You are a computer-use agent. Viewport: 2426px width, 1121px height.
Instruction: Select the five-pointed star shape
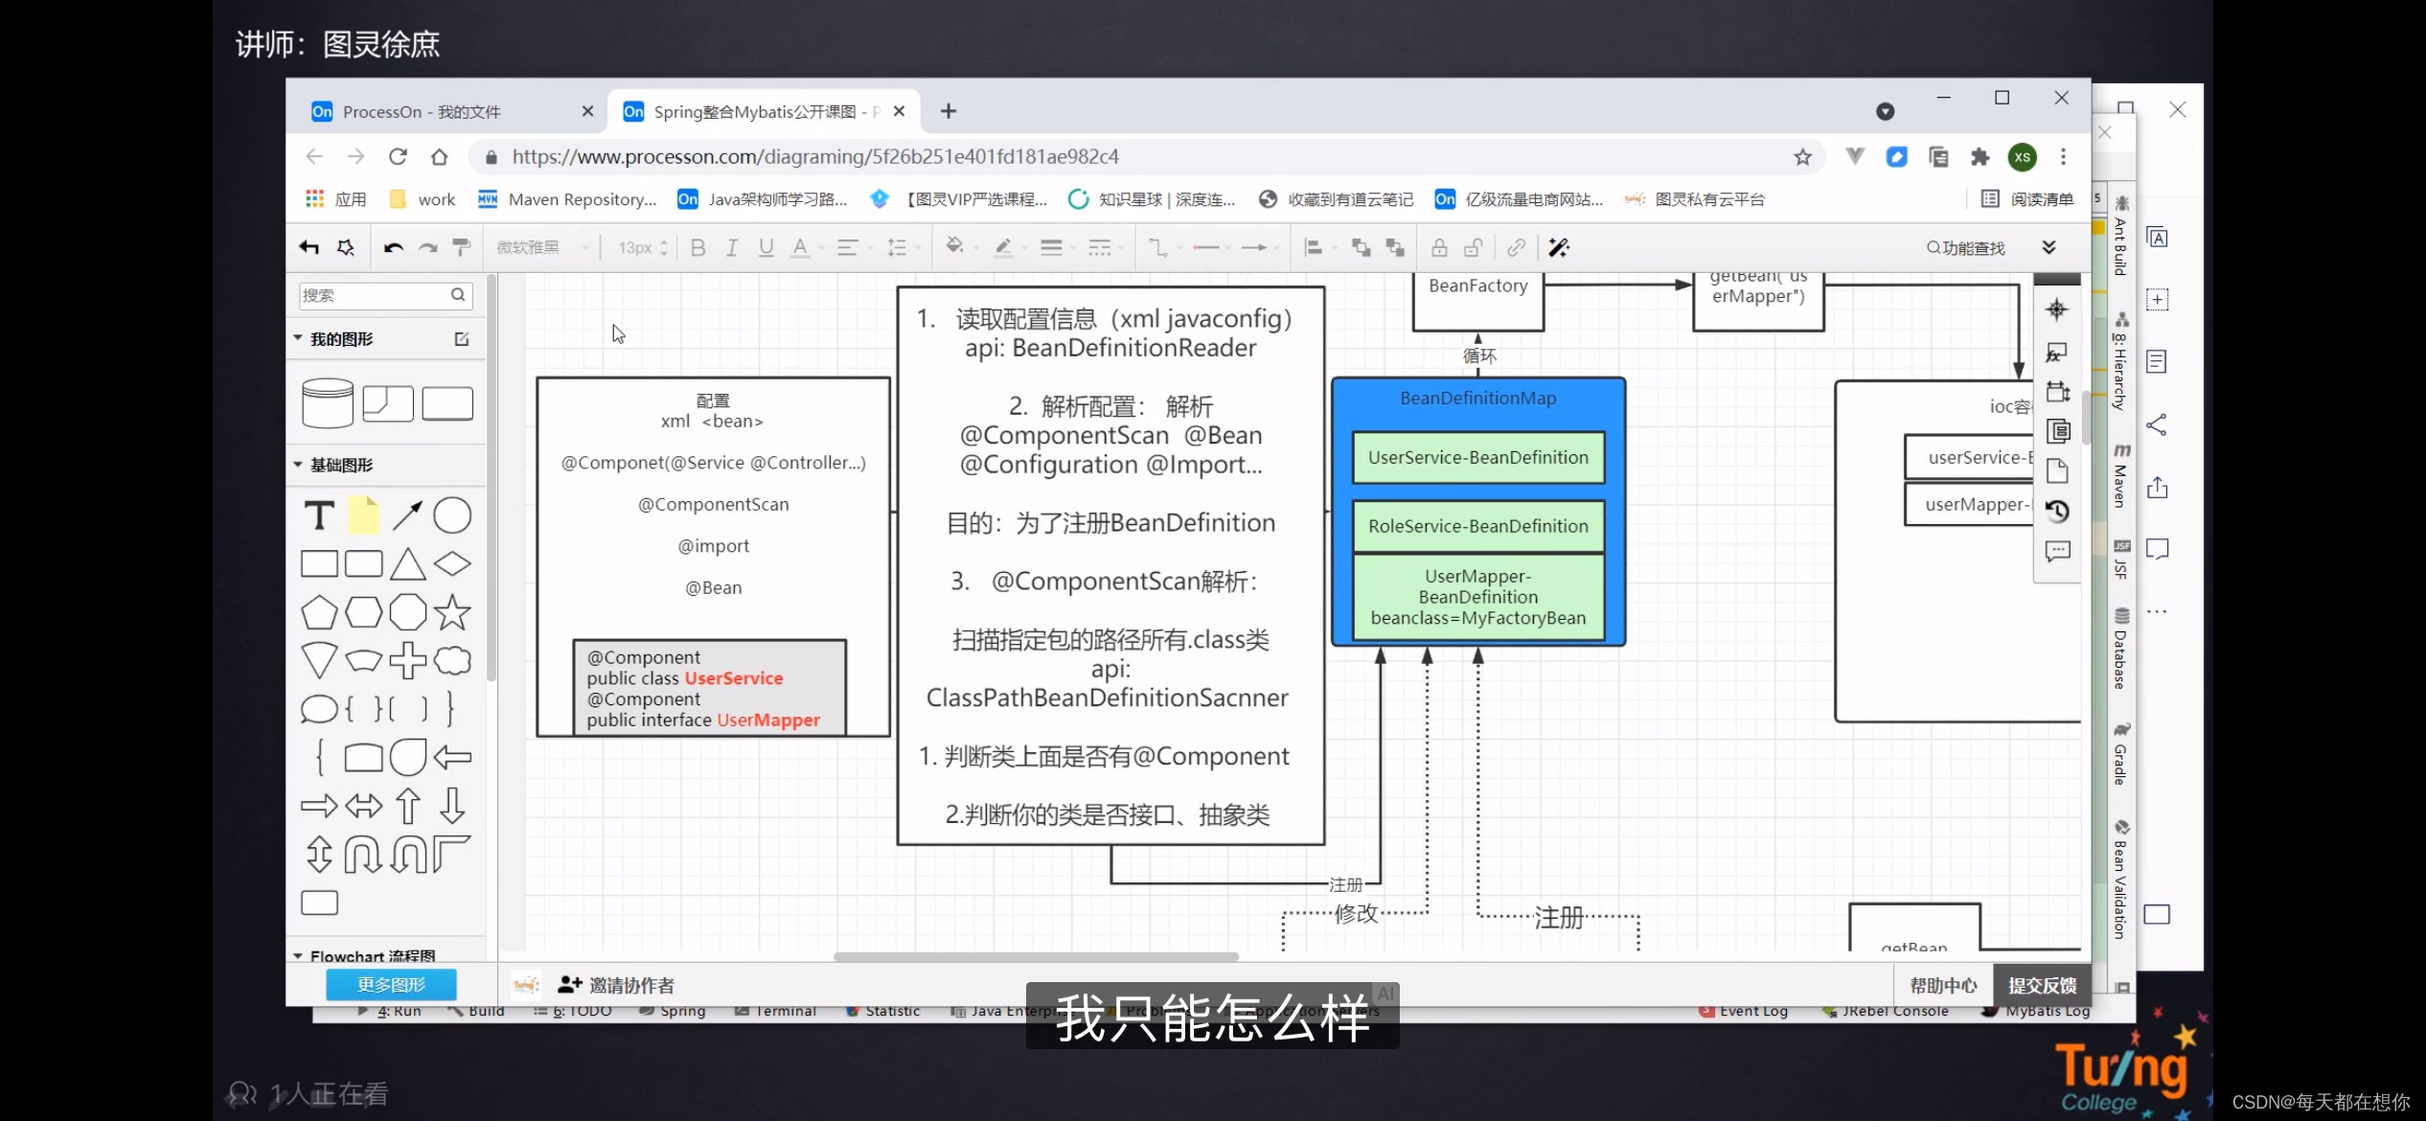coord(452,611)
